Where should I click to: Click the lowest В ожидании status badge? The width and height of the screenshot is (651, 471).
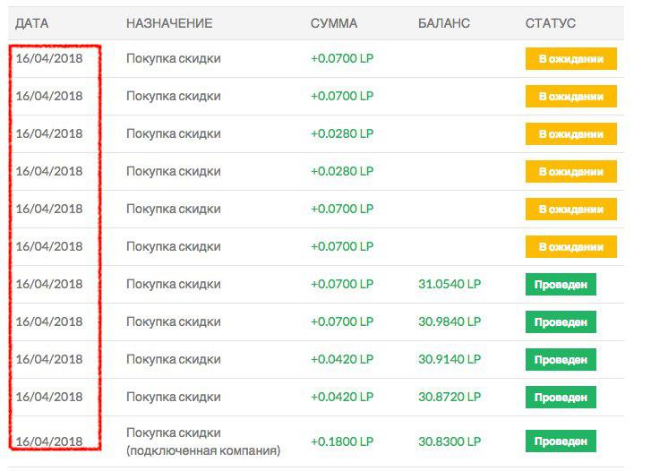point(570,246)
